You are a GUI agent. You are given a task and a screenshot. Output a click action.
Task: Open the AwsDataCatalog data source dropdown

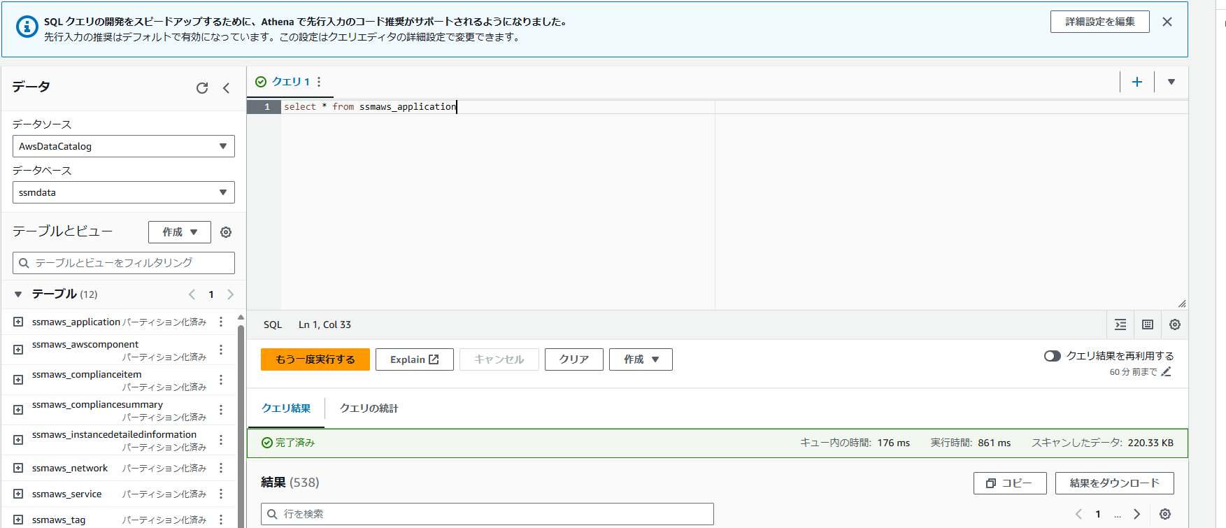point(124,146)
